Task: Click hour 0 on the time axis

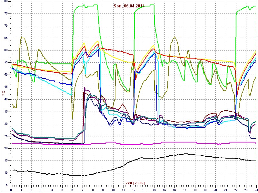Action: [x=11, y=189]
